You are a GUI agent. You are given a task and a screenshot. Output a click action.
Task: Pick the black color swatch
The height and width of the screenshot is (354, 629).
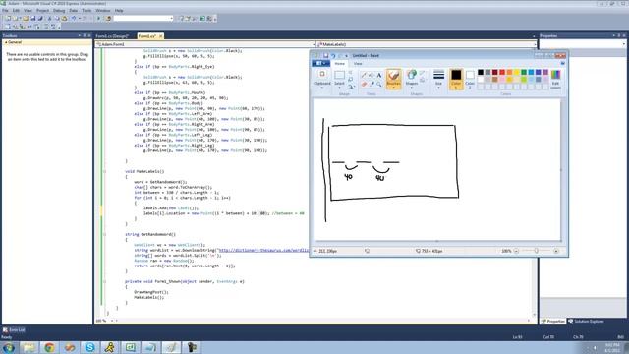pyautogui.click(x=481, y=72)
